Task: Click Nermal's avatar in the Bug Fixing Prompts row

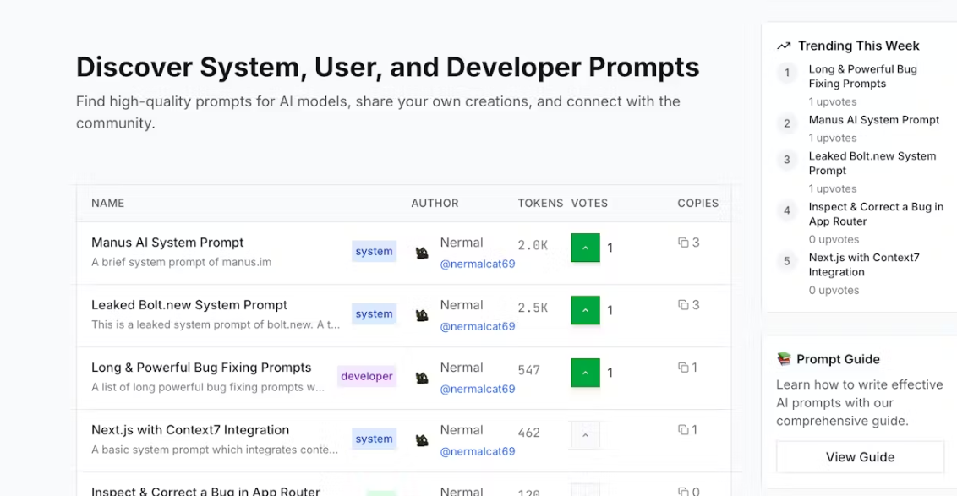Action: coord(422,378)
